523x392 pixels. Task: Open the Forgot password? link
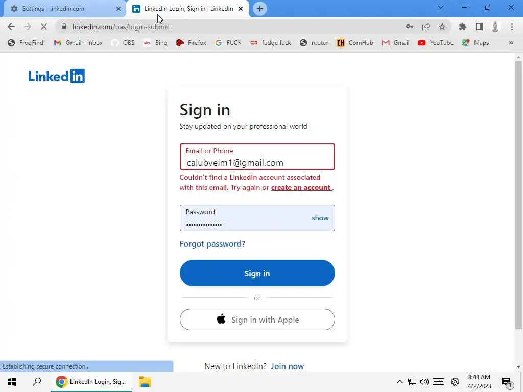pos(212,243)
